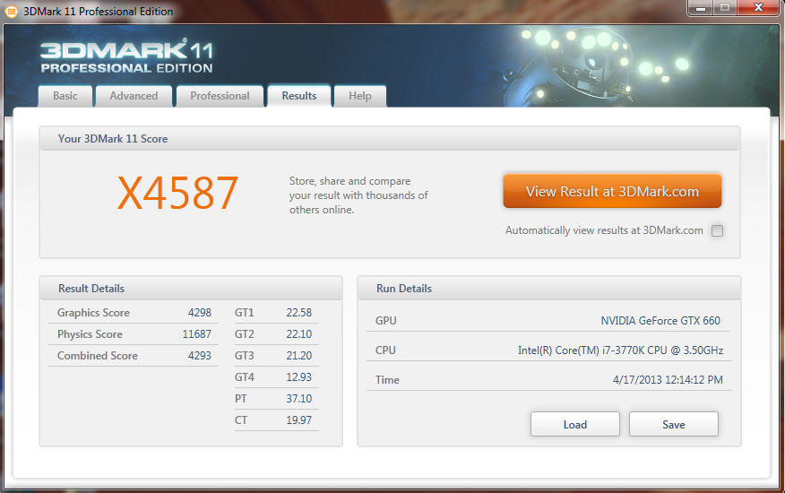Image resolution: width=785 pixels, height=493 pixels.
Task: Click the GPU label in Run Details
Action: [386, 321]
